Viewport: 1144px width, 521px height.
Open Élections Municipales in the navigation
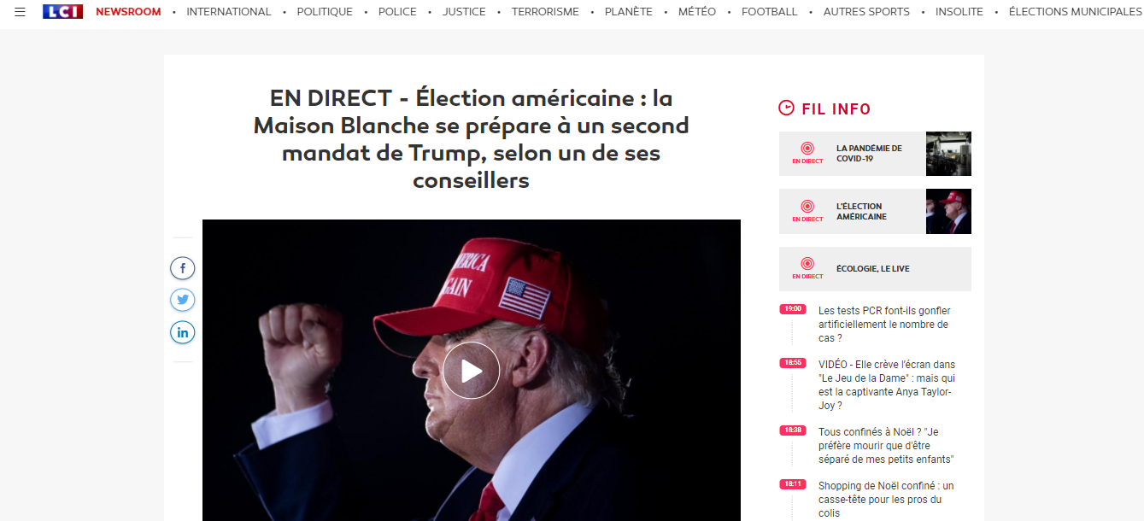click(x=1074, y=12)
